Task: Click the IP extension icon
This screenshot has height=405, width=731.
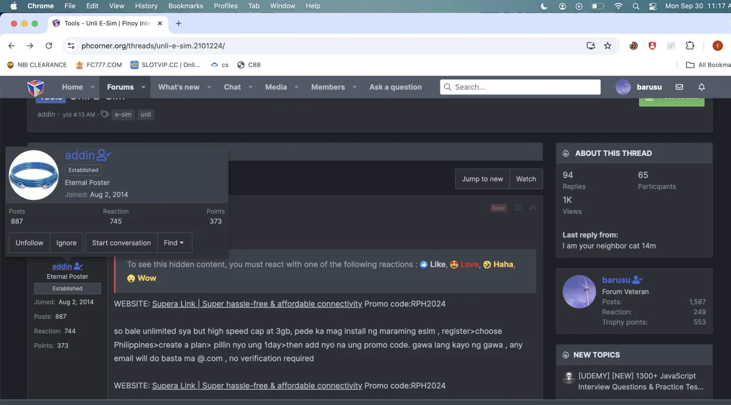Action: (x=671, y=46)
